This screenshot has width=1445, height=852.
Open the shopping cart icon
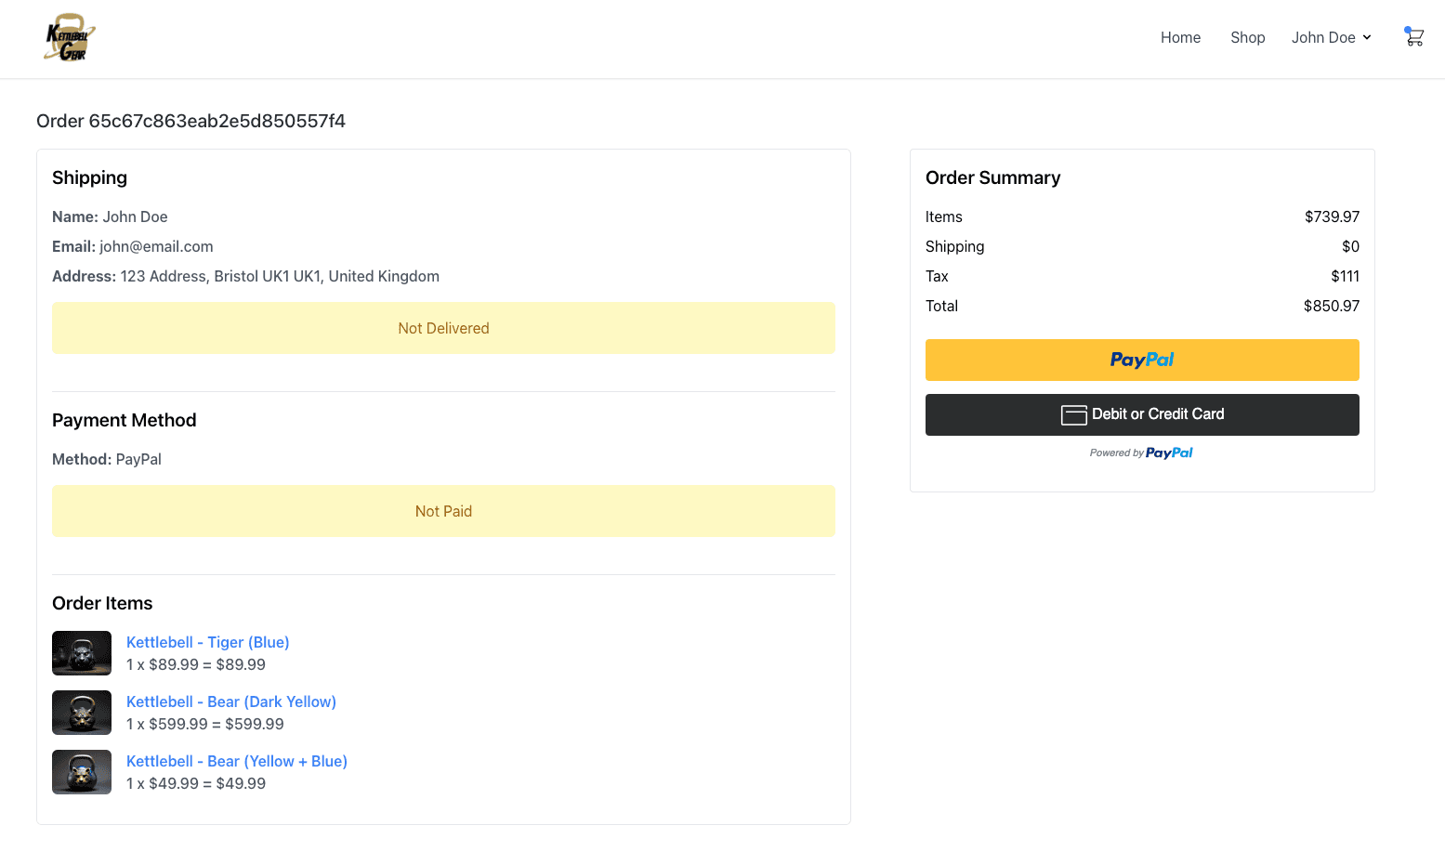[1414, 38]
